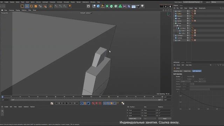The width and height of the screenshot is (224, 126).
Task: Switch to the Modeling Axis tab
Action: 178,71
